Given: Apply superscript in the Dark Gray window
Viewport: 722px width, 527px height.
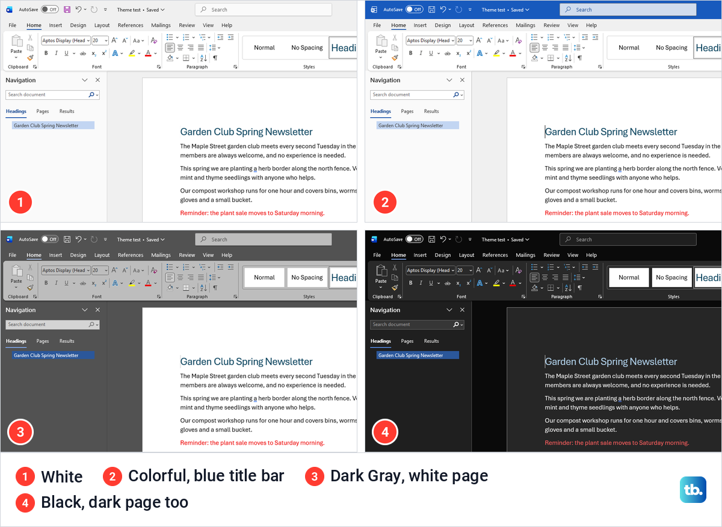Looking at the screenshot, I should 104,283.
